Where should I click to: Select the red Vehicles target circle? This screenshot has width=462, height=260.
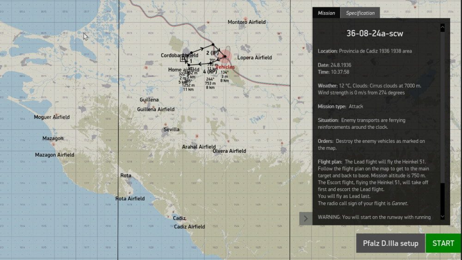[225, 56]
